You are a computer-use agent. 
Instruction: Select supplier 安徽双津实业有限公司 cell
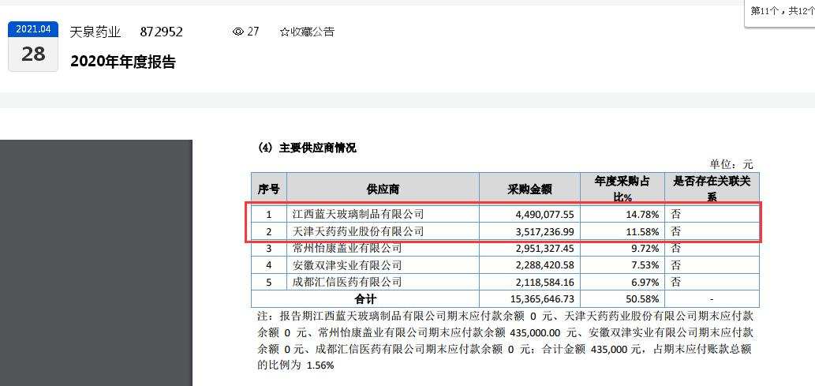click(x=383, y=265)
